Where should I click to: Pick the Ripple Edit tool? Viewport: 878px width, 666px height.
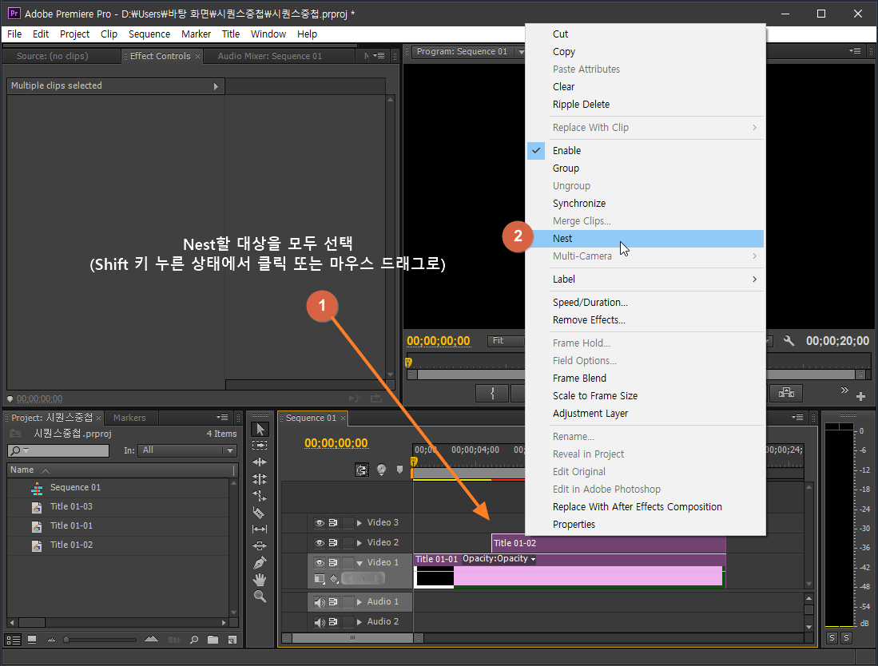pos(260,462)
